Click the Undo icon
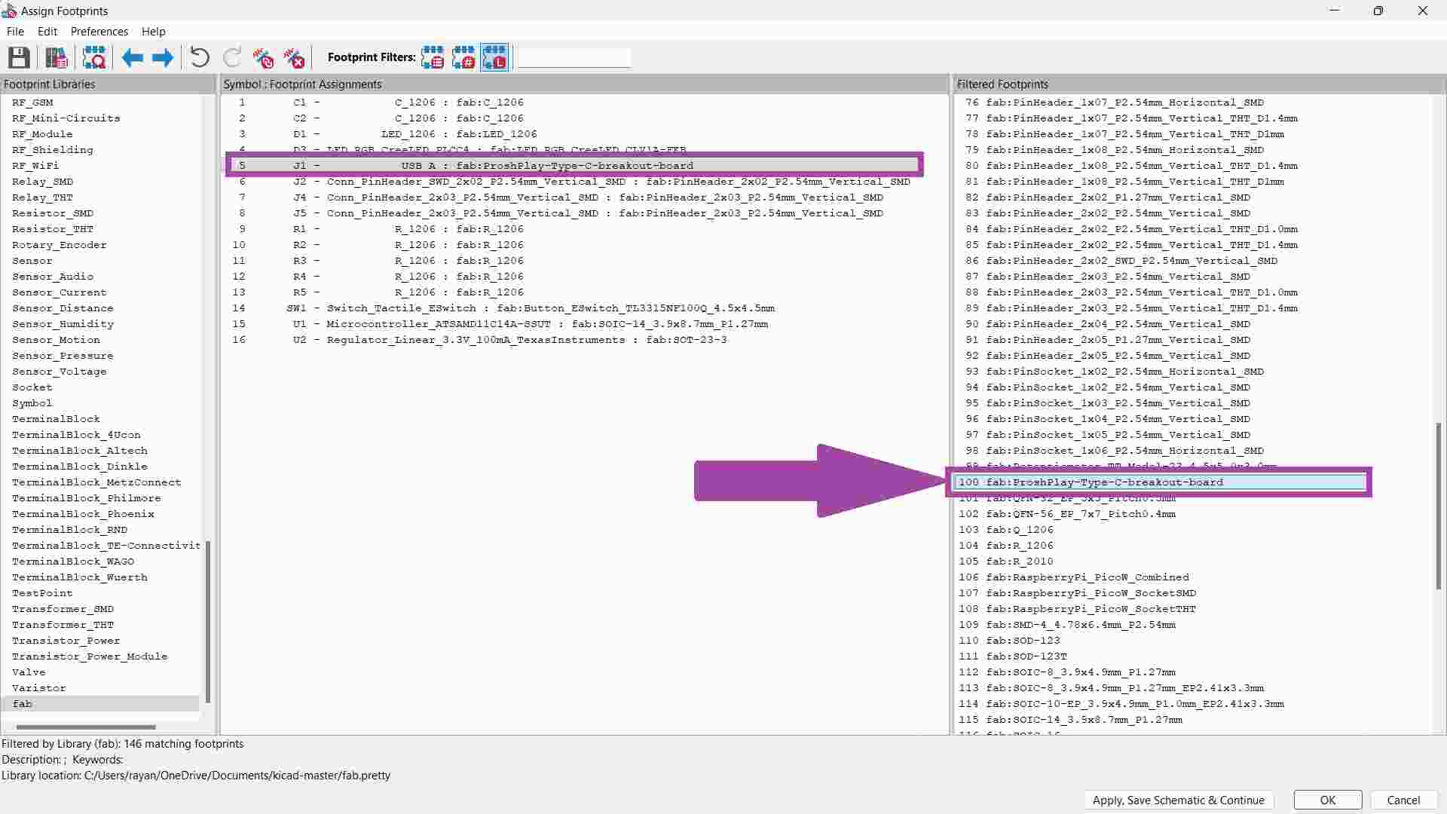Image resolution: width=1447 pixels, height=814 pixels. coord(200,58)
